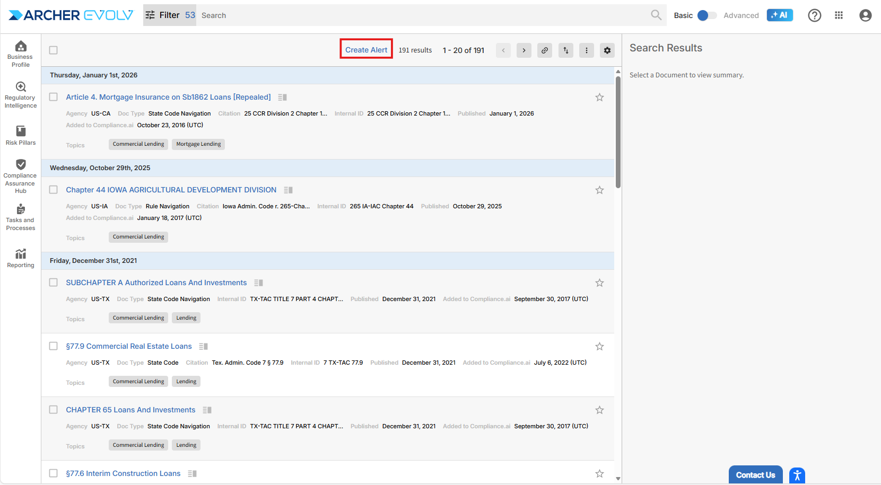Open Regulatory Intelligence from the sidebar
Screen dimensions: 881x485
click(21, 95)
